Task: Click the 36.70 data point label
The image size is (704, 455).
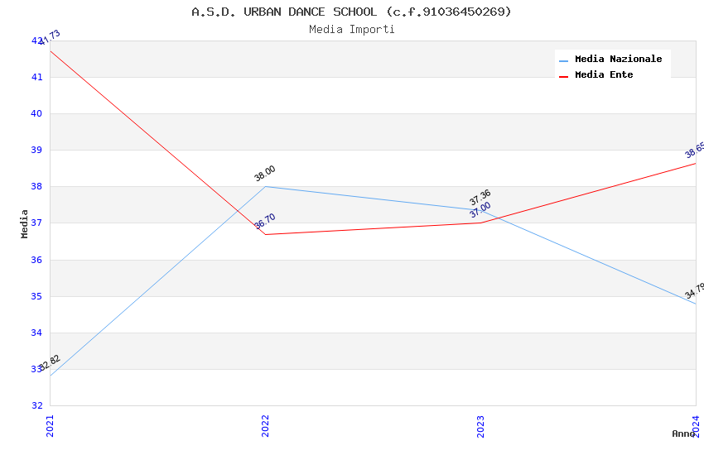Action: [x=265, y=222]
